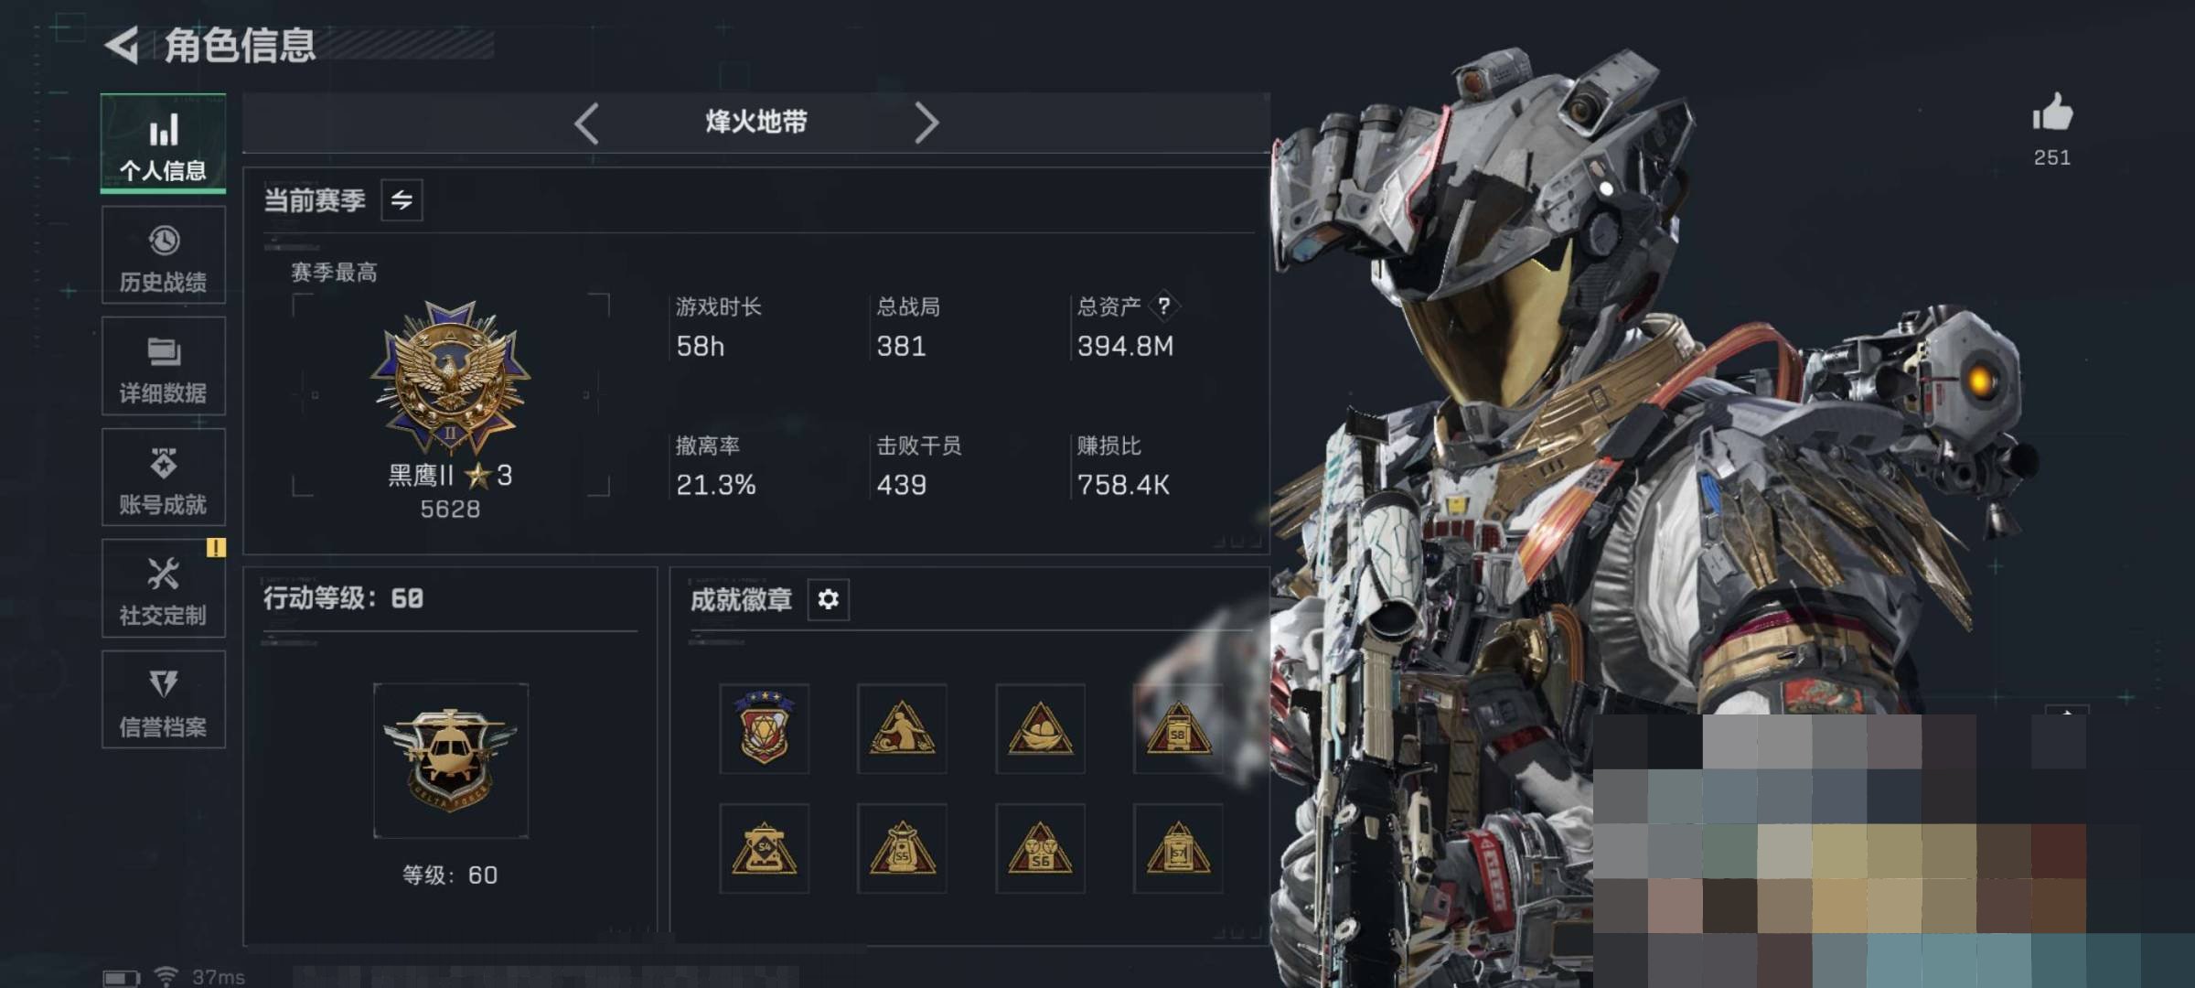The image size is (2195, 988).
Task: Select the level 60 helicopter badge
Action: click(450, 760)
